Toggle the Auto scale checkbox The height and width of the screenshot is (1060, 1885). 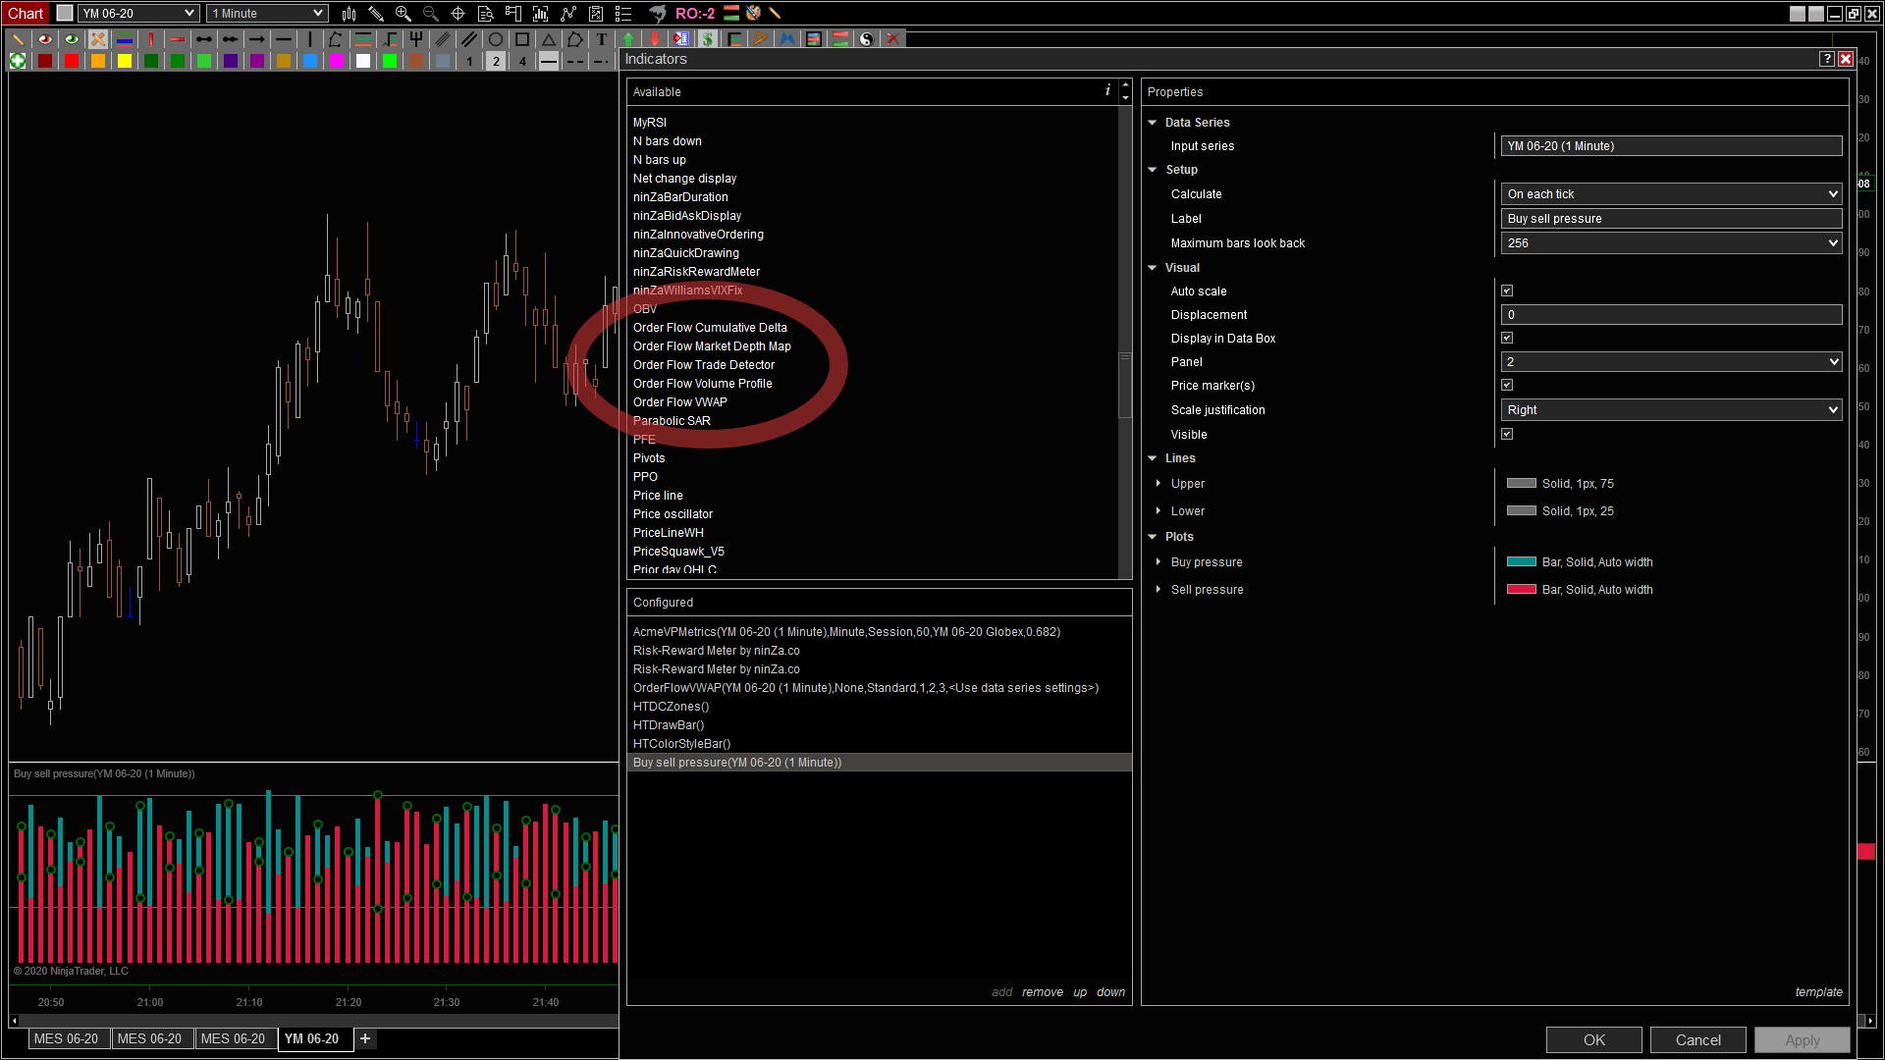point(1507,291)
